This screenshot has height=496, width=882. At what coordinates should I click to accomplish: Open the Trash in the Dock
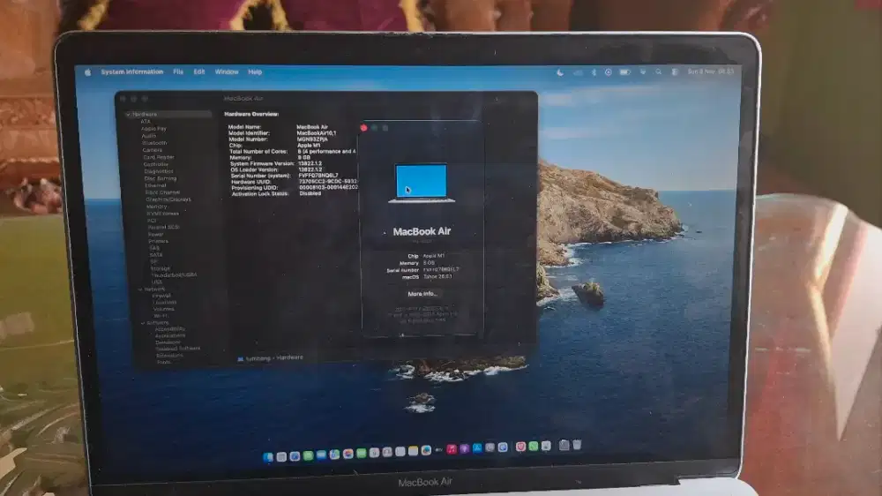coord(577,445)
